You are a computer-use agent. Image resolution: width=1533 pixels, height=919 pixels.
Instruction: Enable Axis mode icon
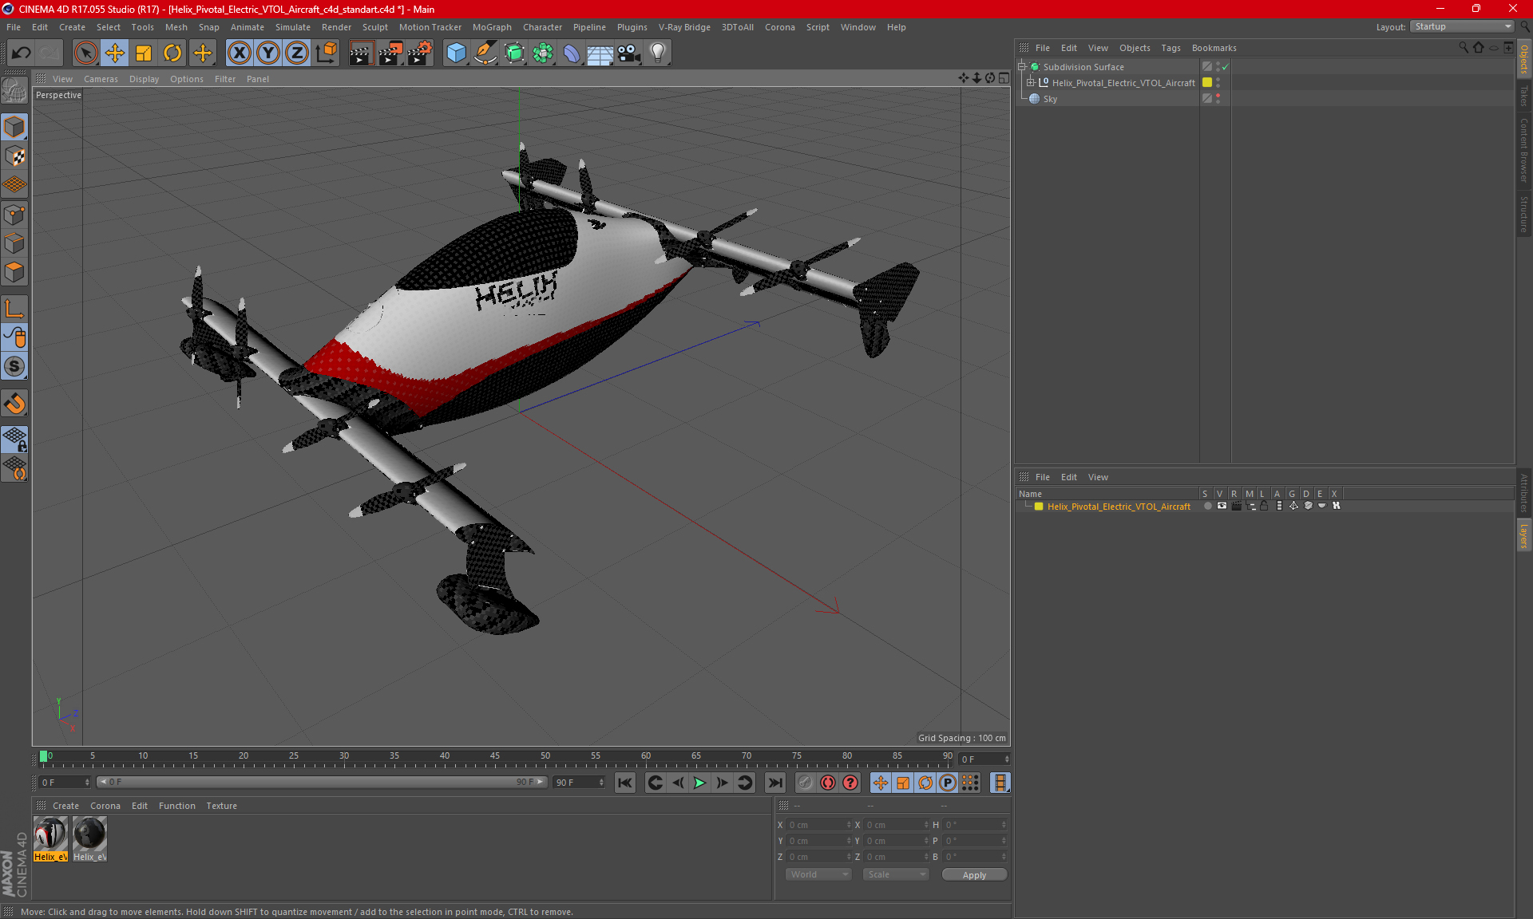click(14, 309)
